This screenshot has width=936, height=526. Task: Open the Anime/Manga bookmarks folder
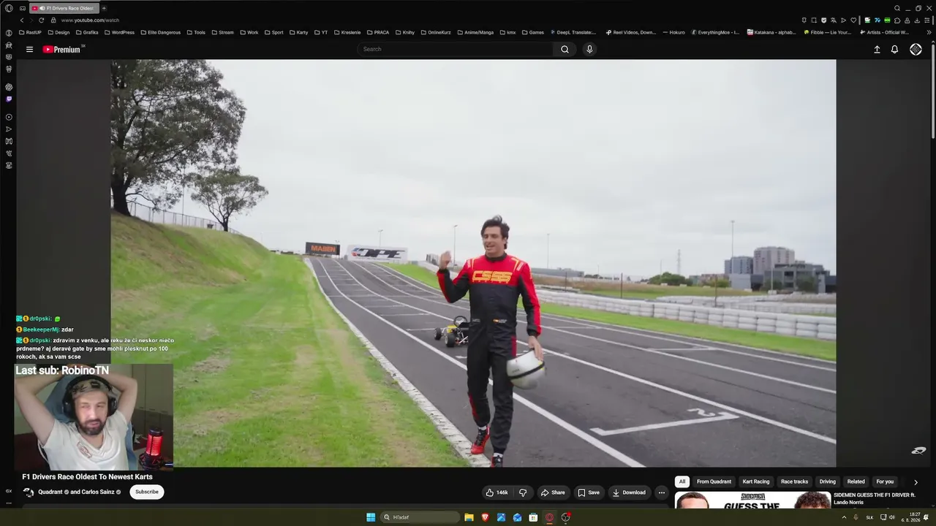point(475,32)
